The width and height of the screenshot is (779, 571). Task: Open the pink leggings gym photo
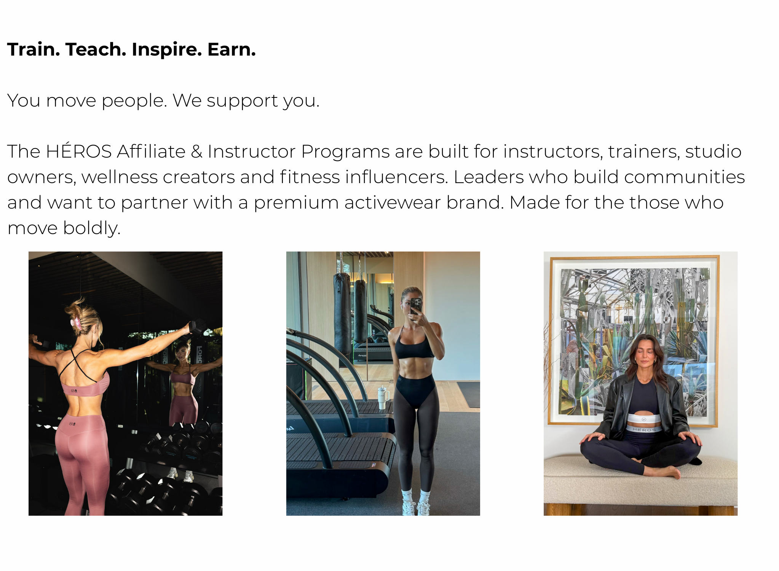[125, 383]
